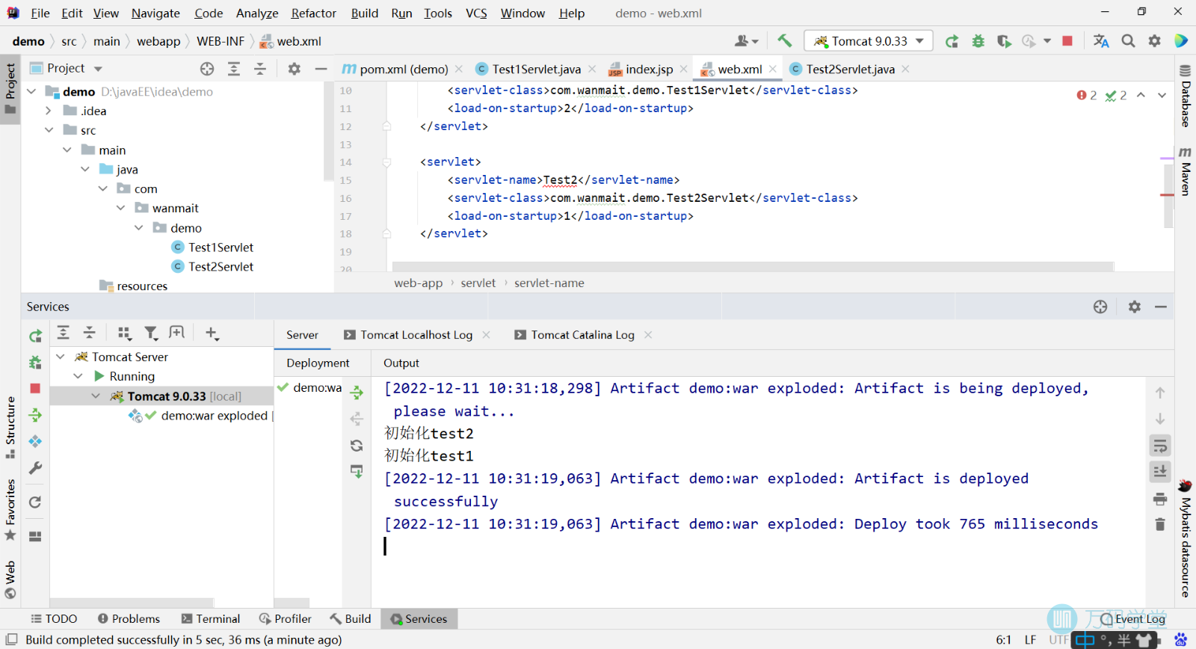Select opened file locate icon in Project panel
1196x649 pixels.
click(x=207, y=69)
